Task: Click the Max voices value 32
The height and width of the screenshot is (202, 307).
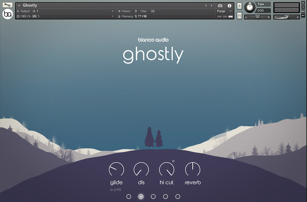Action: click(153, 11)
